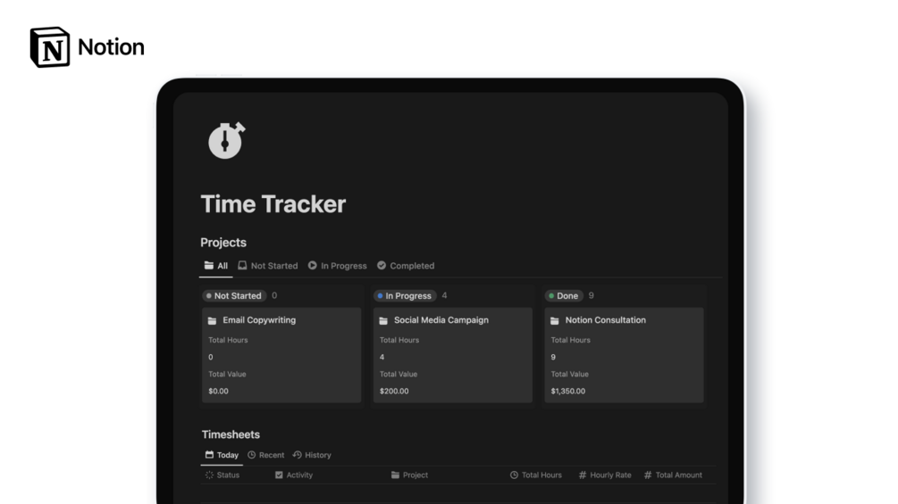This screenshot has height=504, width=898.
Task: Click the folder icon on Notion Consultation card
Action: tap(554, 320)
